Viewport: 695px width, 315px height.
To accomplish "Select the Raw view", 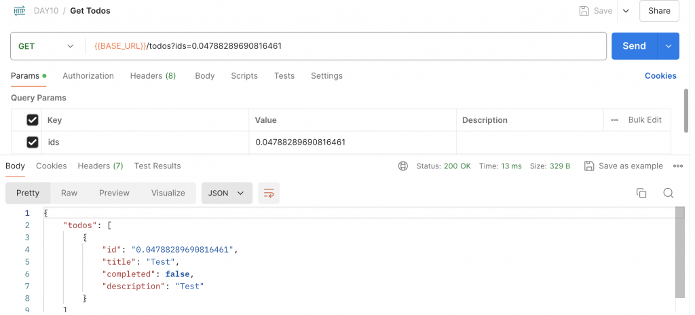I will point(69,193).
